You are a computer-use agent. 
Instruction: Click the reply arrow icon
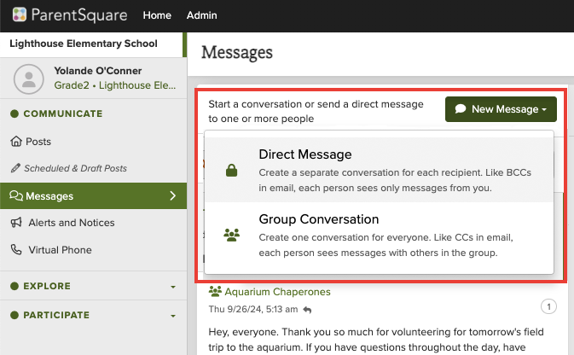coord(307,310)
